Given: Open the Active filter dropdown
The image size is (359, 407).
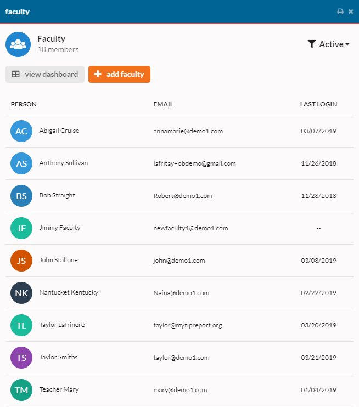Looking at the screenshot, I should 328,44.
